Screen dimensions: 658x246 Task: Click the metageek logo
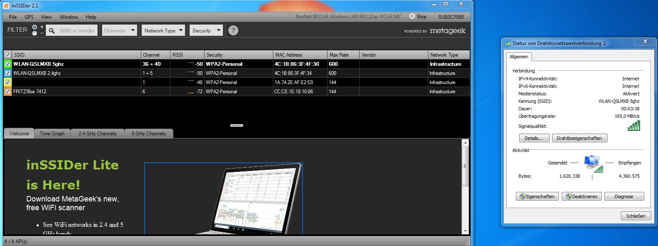[x=448, y=31]
